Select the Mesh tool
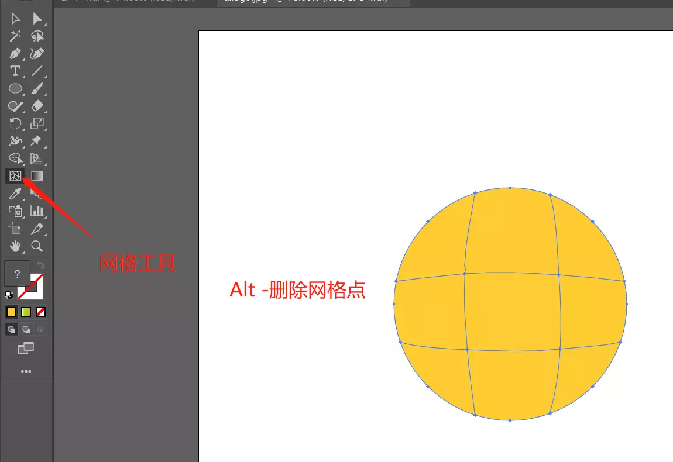This screenshot has width=673, height=462. (16, 176)
